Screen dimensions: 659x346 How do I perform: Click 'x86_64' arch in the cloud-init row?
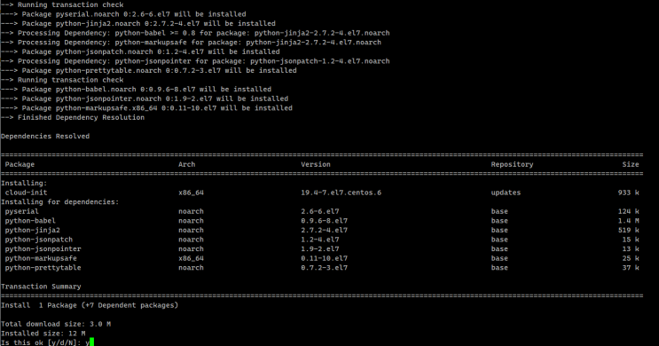(x=191, y=193)
